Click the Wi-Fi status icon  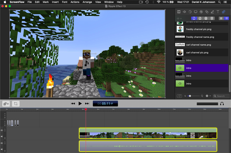point(159,2)
